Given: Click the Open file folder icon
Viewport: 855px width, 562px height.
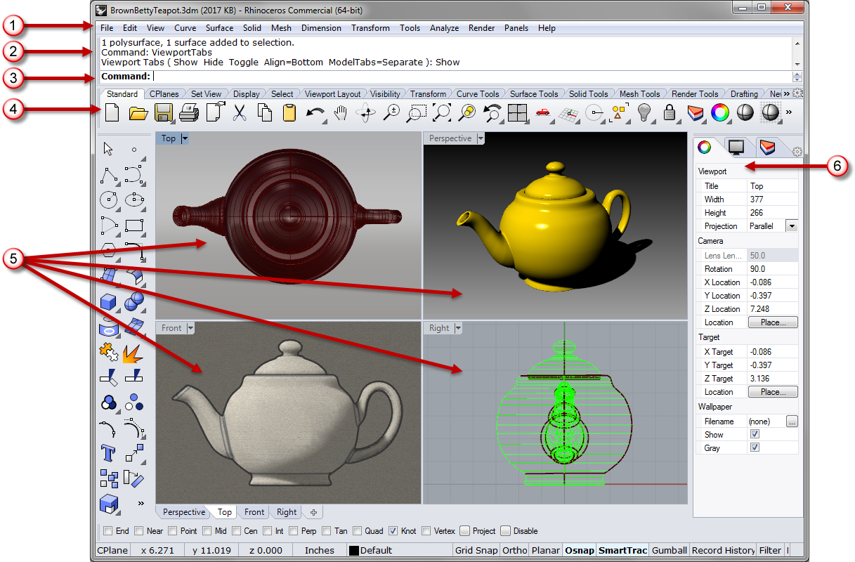Looking at the screenshot, I should pyautogui.click(x=138, y=112).
